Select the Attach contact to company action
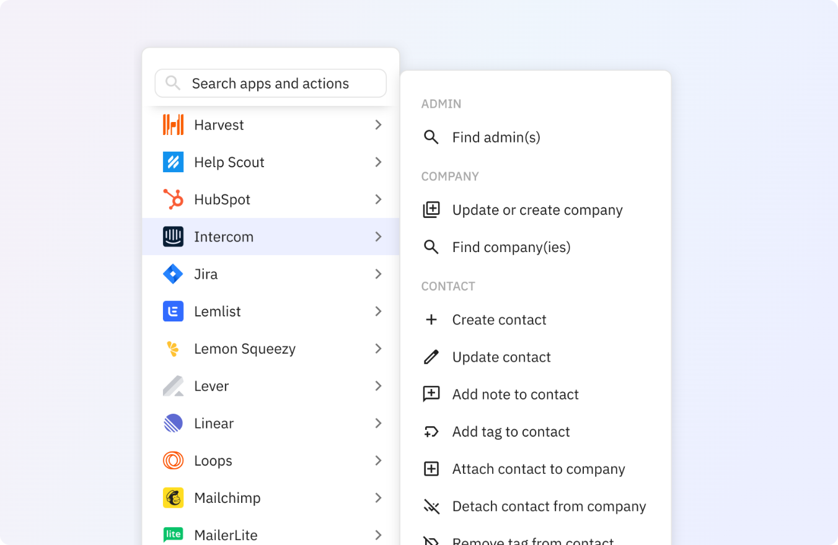The height and width of the screenshot is (545, 838). point(536,469)
